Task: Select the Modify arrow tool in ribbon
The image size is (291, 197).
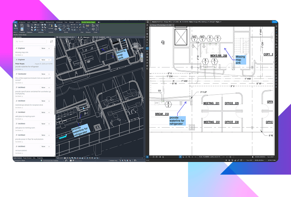Action: [16, 26]
